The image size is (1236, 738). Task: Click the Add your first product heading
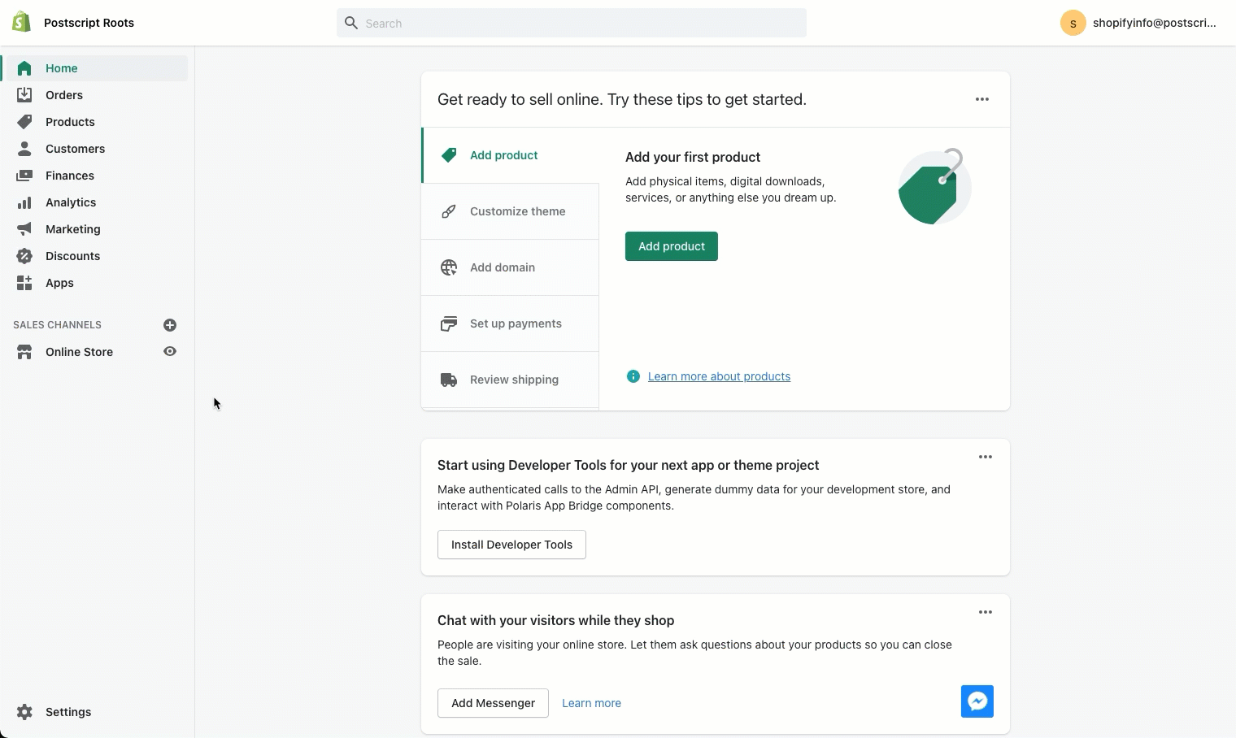pyautogui.click(x=693, y=157)
